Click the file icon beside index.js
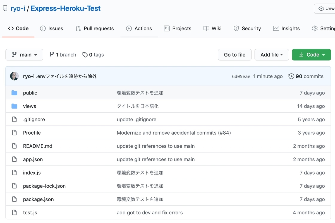Screen dimensions: 335x223 [15, 173]
